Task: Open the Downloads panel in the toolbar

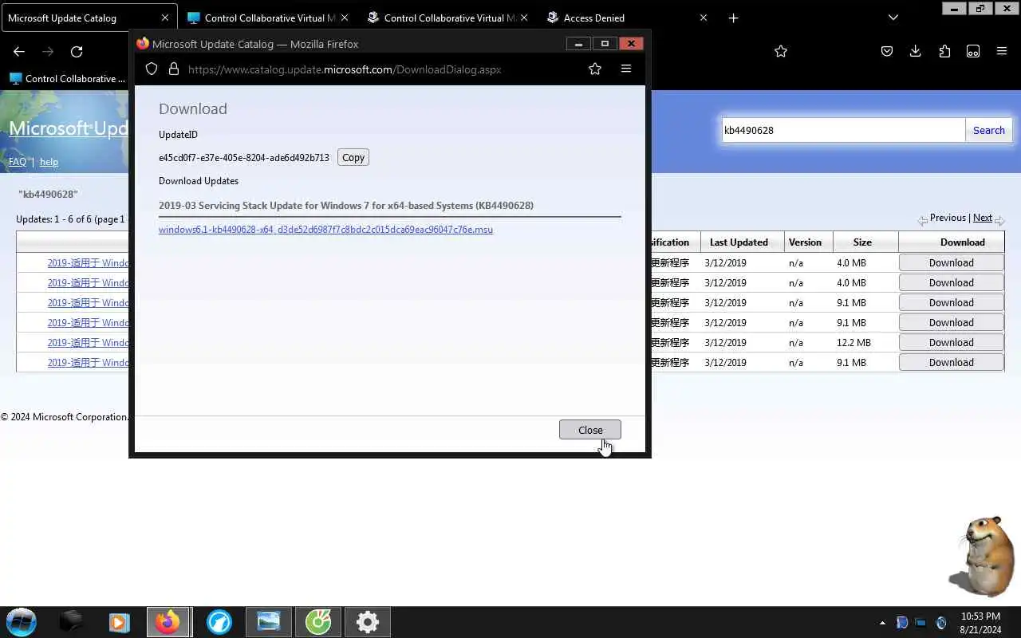Action: coord(916,51)
